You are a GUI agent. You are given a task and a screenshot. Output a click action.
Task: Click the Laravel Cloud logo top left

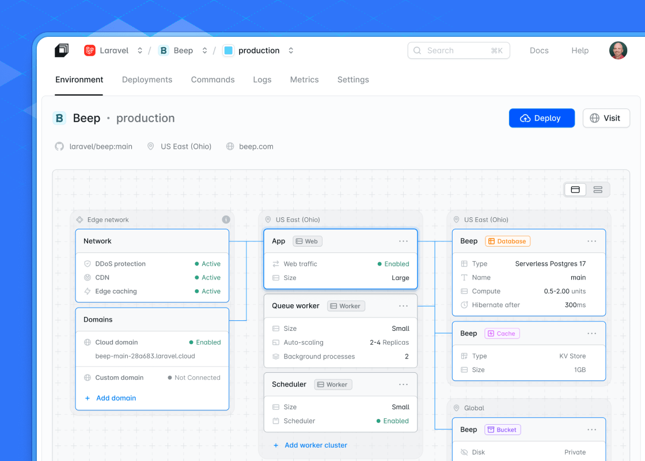tap(62, 50)
